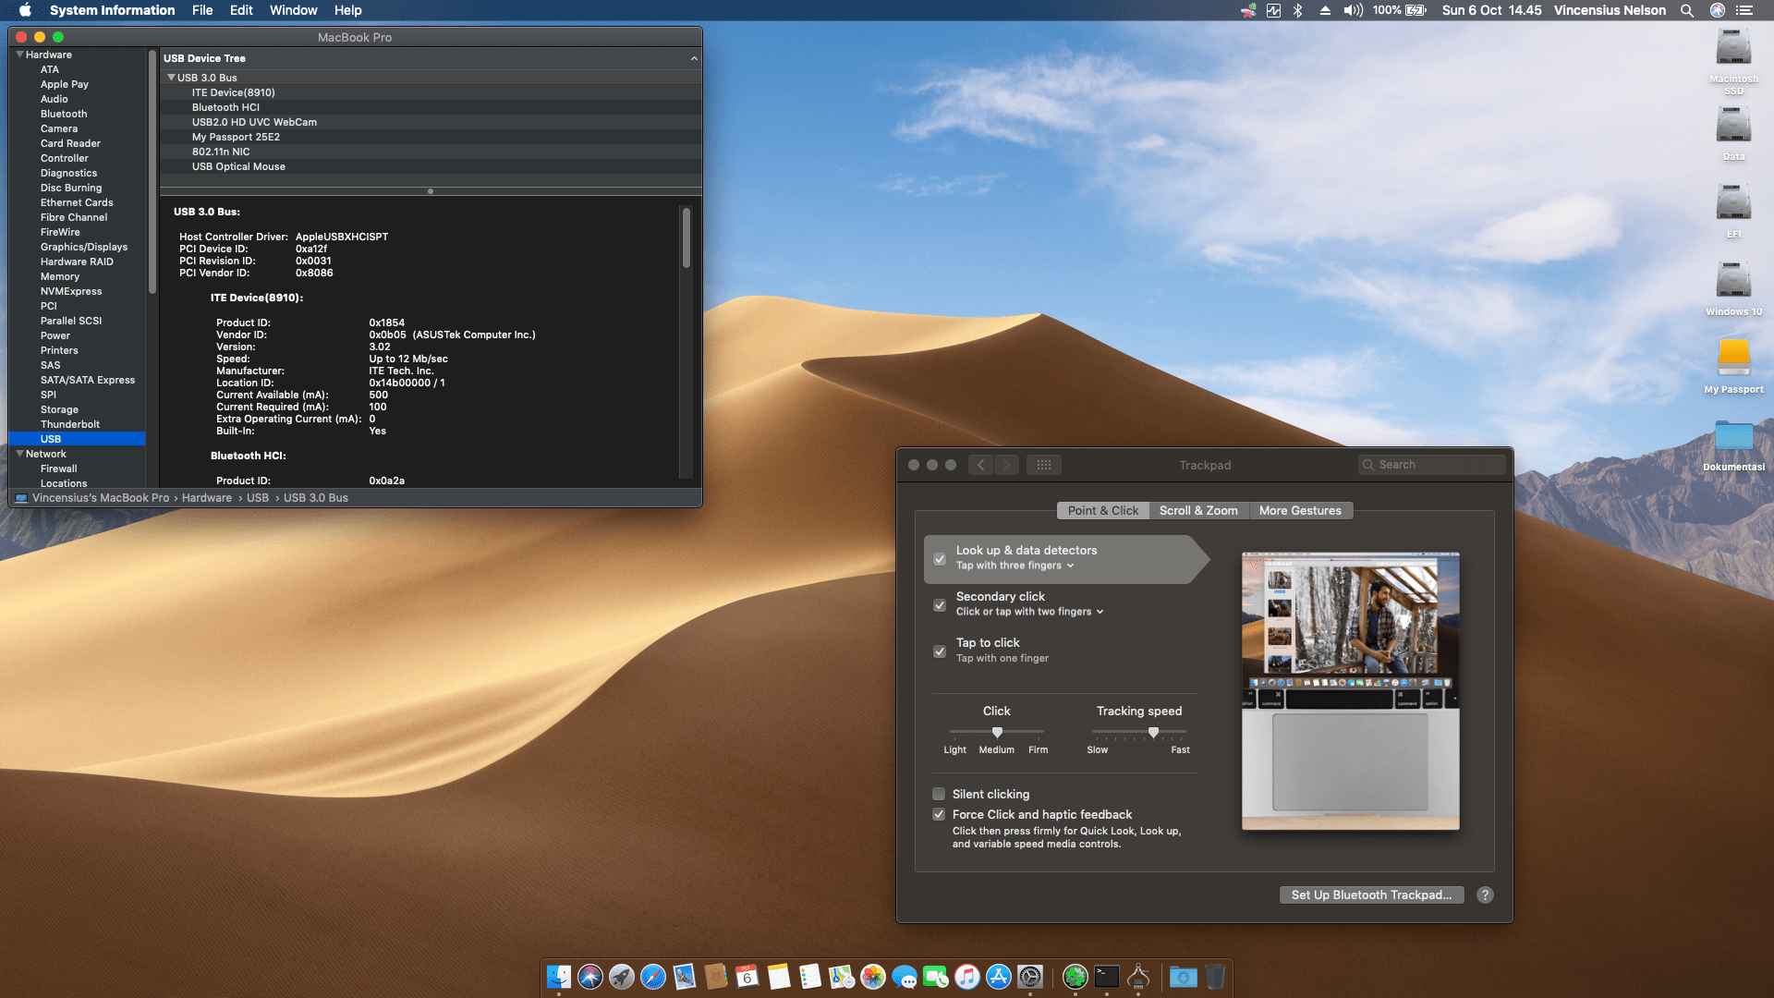Enable the Silent clicking checkbox
Viewport: 1774px width, 998px height.
(939, 794)
